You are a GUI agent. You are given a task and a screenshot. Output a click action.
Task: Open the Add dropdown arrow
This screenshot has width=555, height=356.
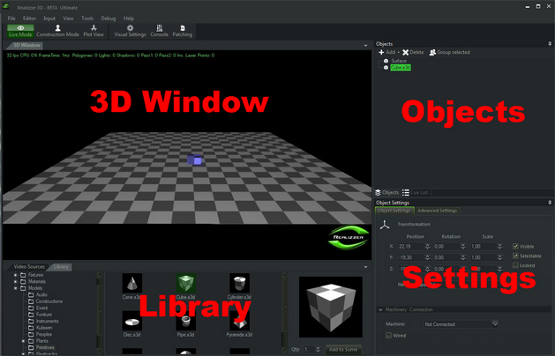pyautogui.click(x=398, y=52)
